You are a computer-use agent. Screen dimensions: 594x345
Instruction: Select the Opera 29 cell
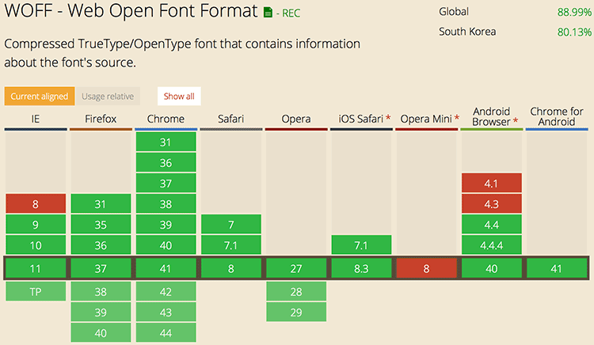coord(296,312)
